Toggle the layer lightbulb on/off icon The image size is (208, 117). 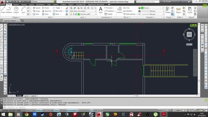[x=71, y=14]
